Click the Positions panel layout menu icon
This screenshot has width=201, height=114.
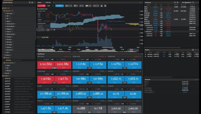(177, 3)
